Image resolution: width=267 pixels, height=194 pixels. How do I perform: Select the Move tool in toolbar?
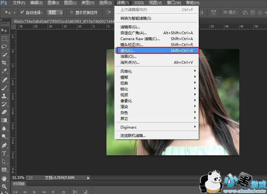tap(5, 30)
